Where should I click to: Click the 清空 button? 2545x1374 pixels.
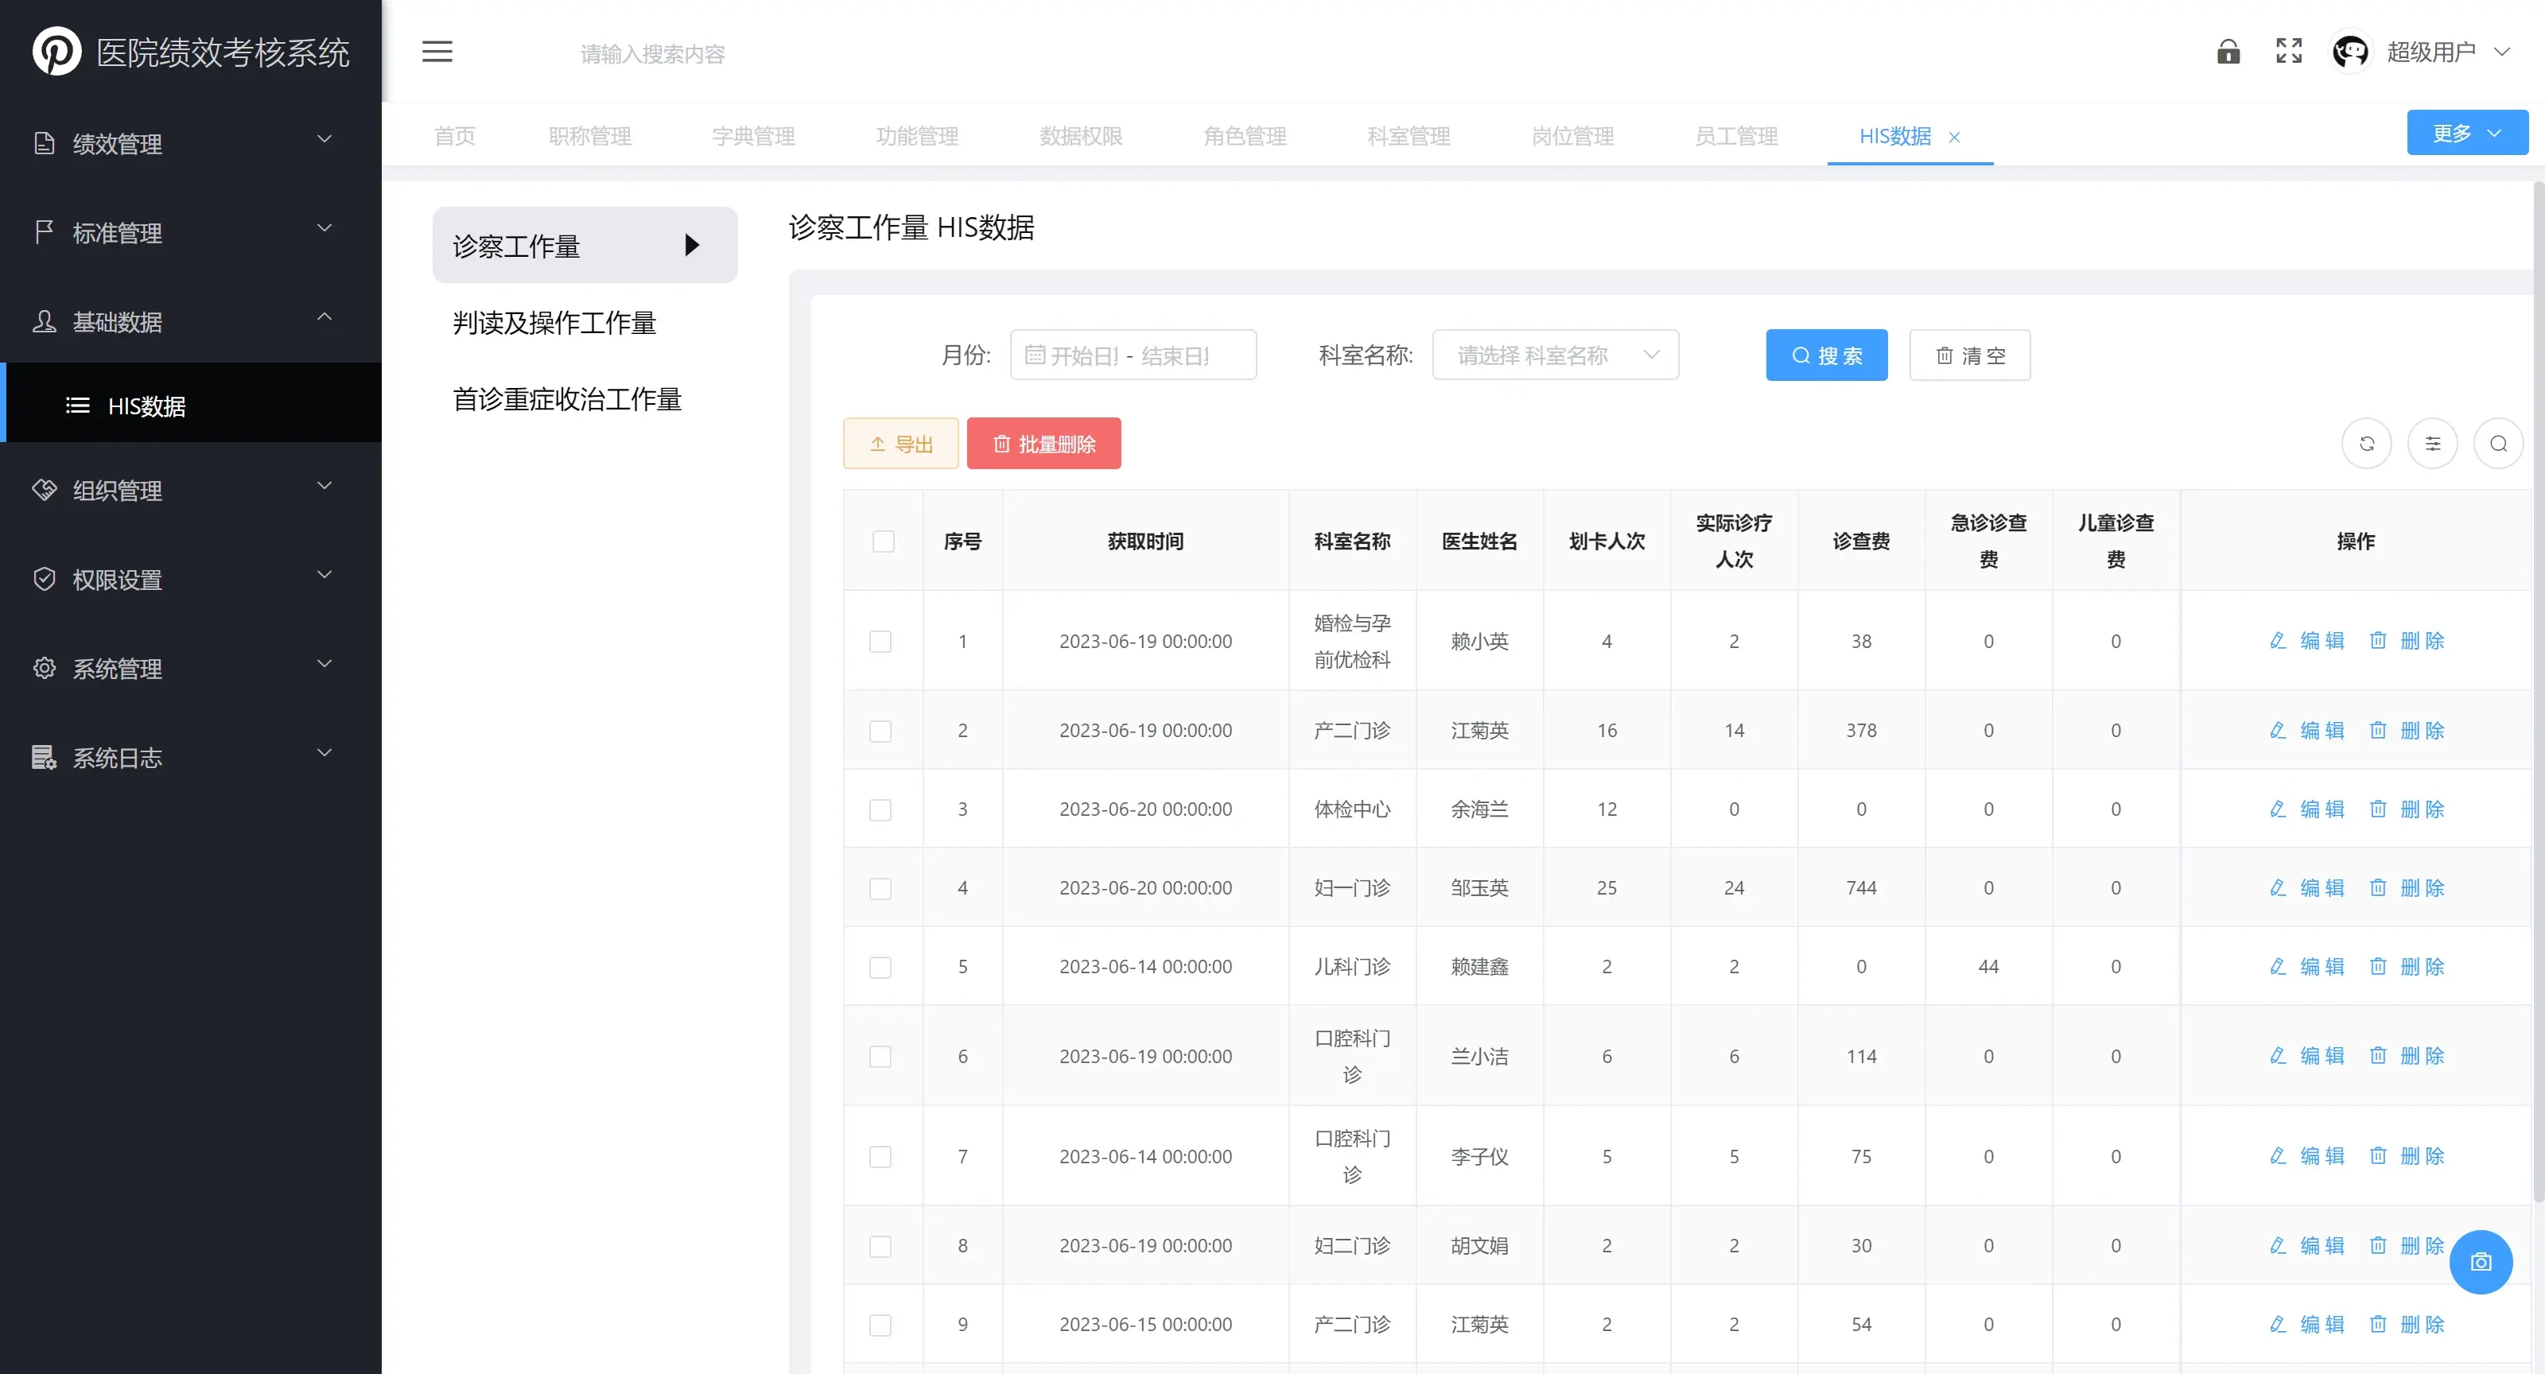click(1970, 355)
